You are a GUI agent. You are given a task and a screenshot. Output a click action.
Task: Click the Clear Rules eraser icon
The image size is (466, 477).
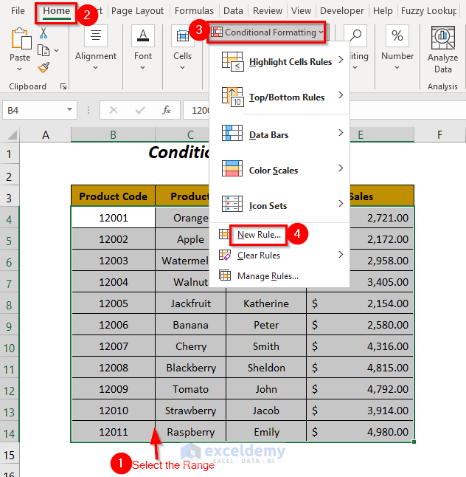[225, 255]
